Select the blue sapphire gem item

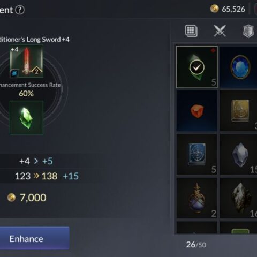point(239,67)
